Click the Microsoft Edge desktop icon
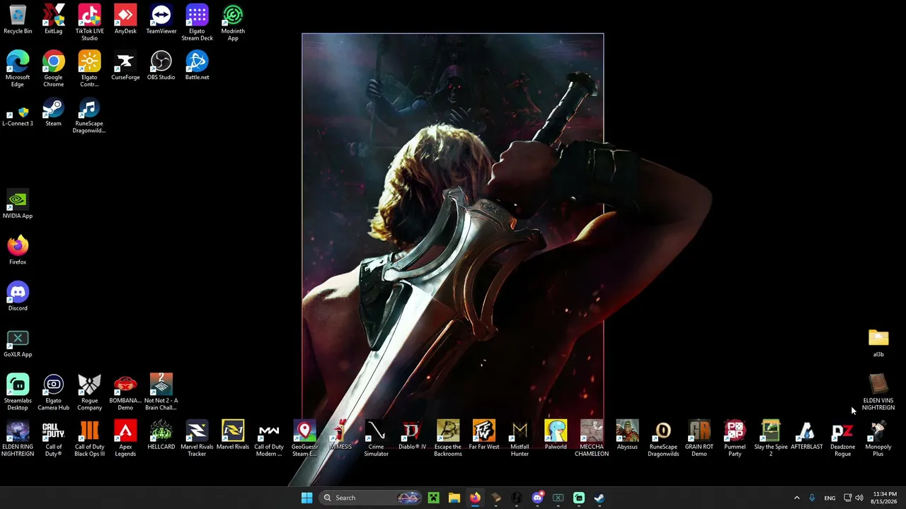 pyautogui.click(x=18, y=69)
